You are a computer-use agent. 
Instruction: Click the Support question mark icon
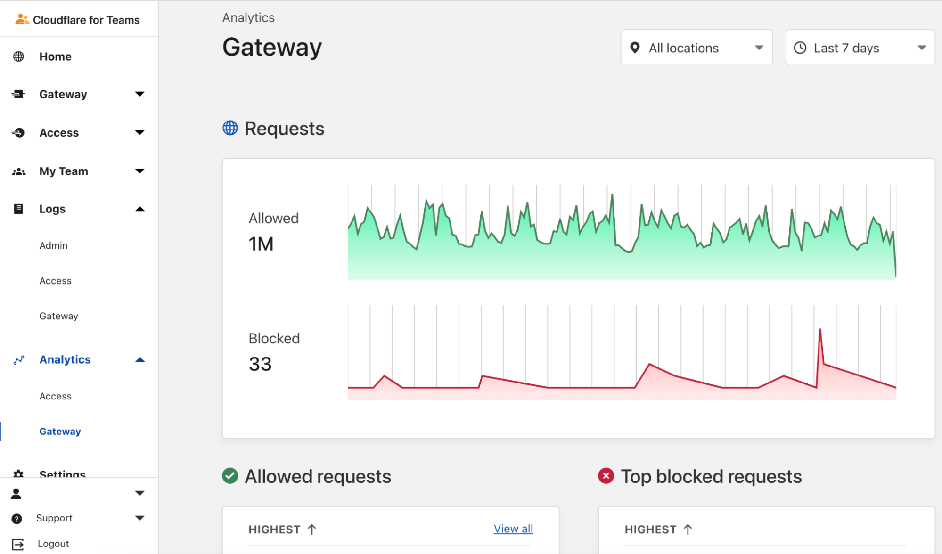[17, 519]
